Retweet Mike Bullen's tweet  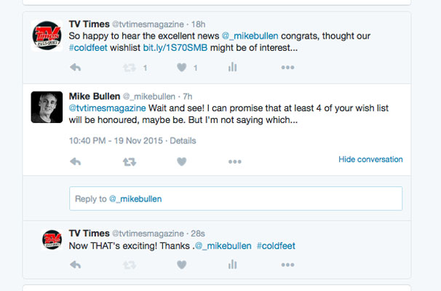tap(129, 162)
